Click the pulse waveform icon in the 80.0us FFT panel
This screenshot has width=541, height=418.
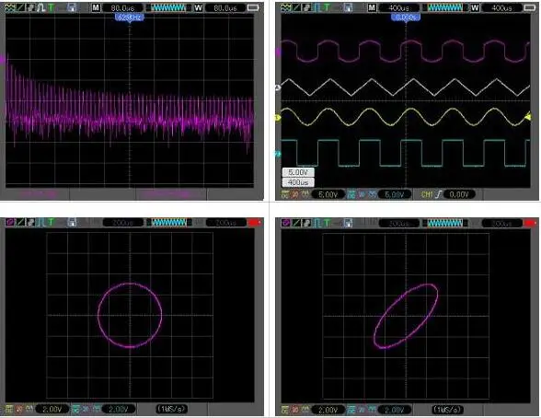pyautogui.click(x=41, y=7)
